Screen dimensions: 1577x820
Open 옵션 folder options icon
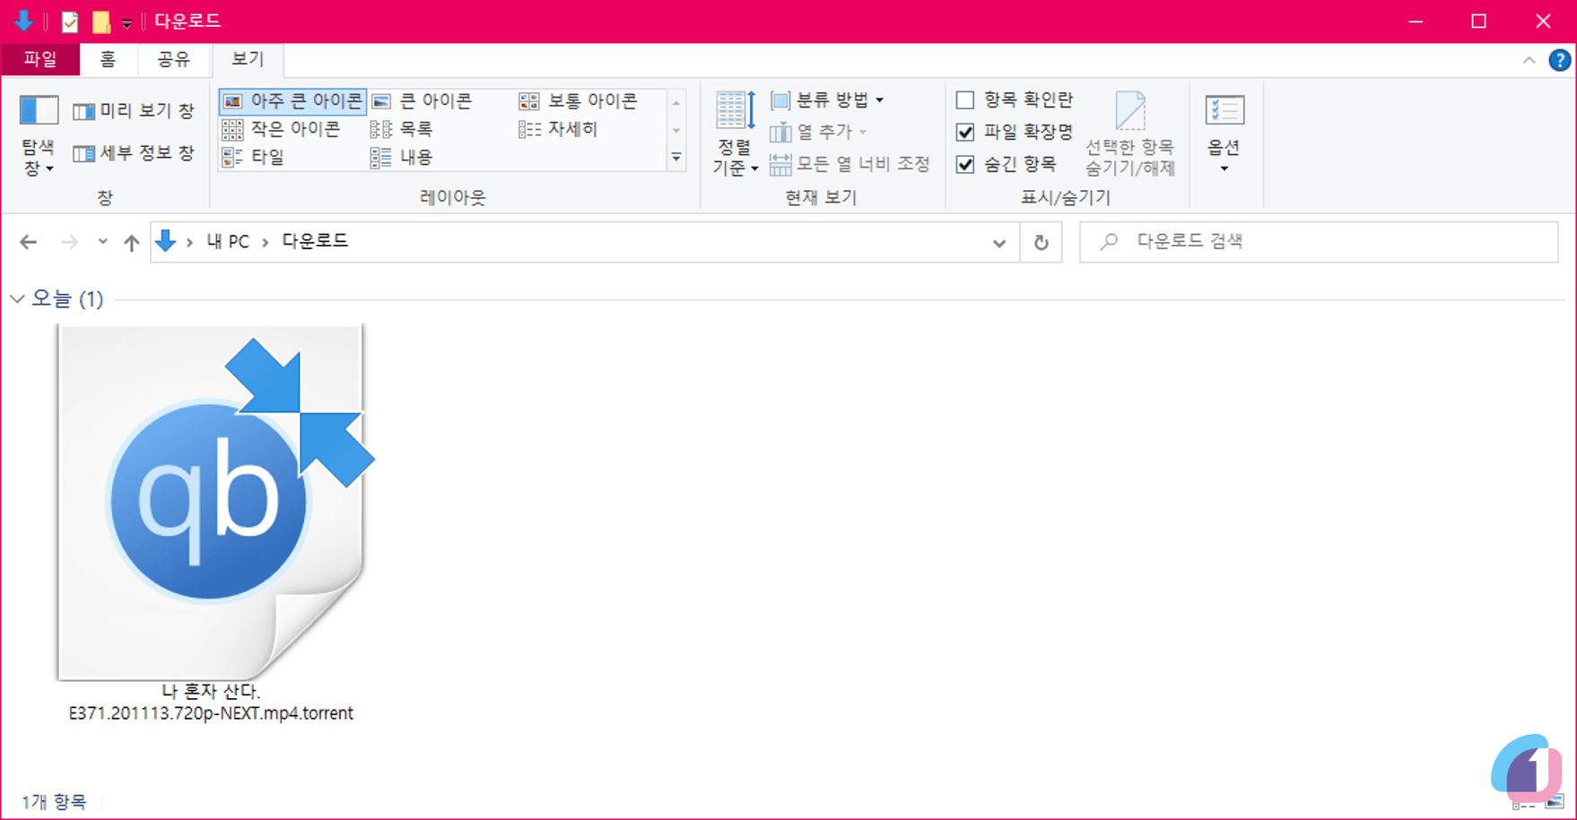(1224, 112)
